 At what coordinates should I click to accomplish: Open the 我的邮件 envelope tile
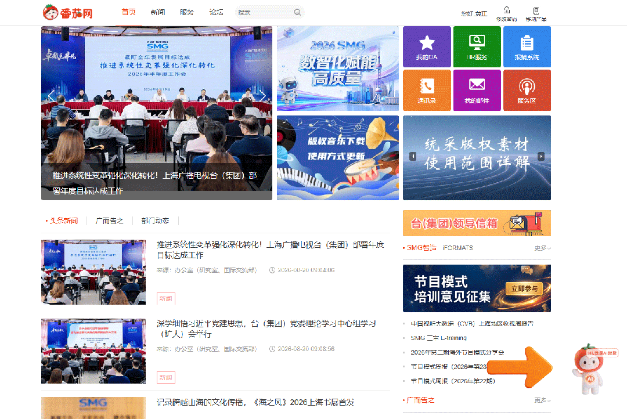click(x=477, y=91)
